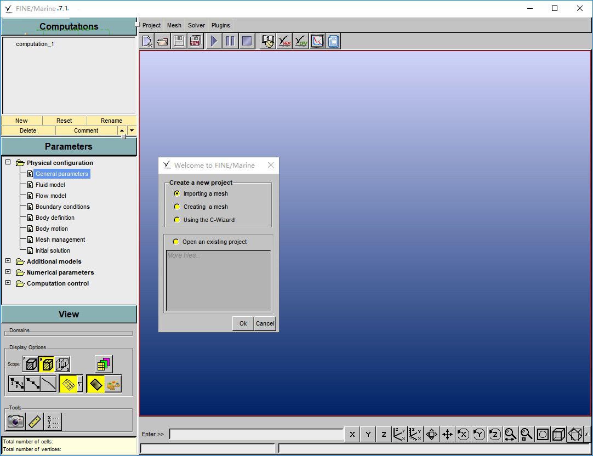
Task: Click the Save project floppy icon
Action: pyautogui.click(x=179, y=41)
